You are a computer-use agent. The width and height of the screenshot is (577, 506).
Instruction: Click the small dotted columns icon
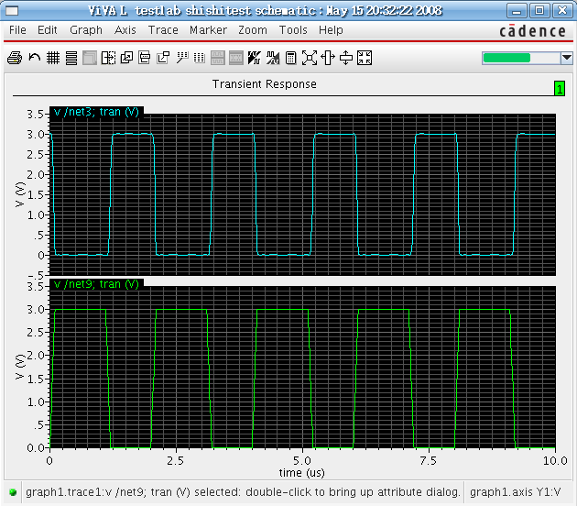199,58
